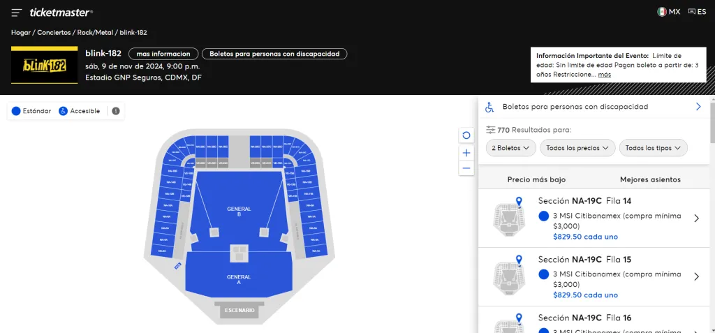Select the Fila 14 ticket listing arrow
The height and width of the screenshot is (333, 715).
[x=696, y=219]
